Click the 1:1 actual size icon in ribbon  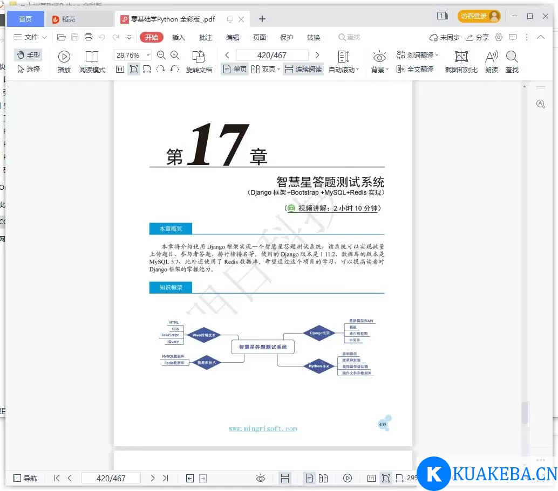coord(120,70)
